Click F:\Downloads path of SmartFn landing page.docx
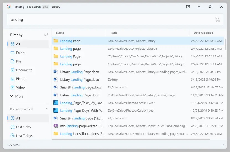Screen dimensions: 230x152 tap(117, 87)
